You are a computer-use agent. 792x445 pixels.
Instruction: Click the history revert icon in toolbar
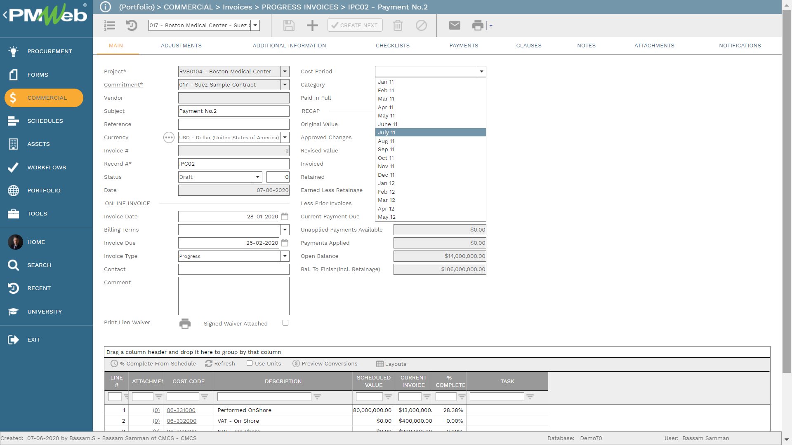click(x=132, y=26)
